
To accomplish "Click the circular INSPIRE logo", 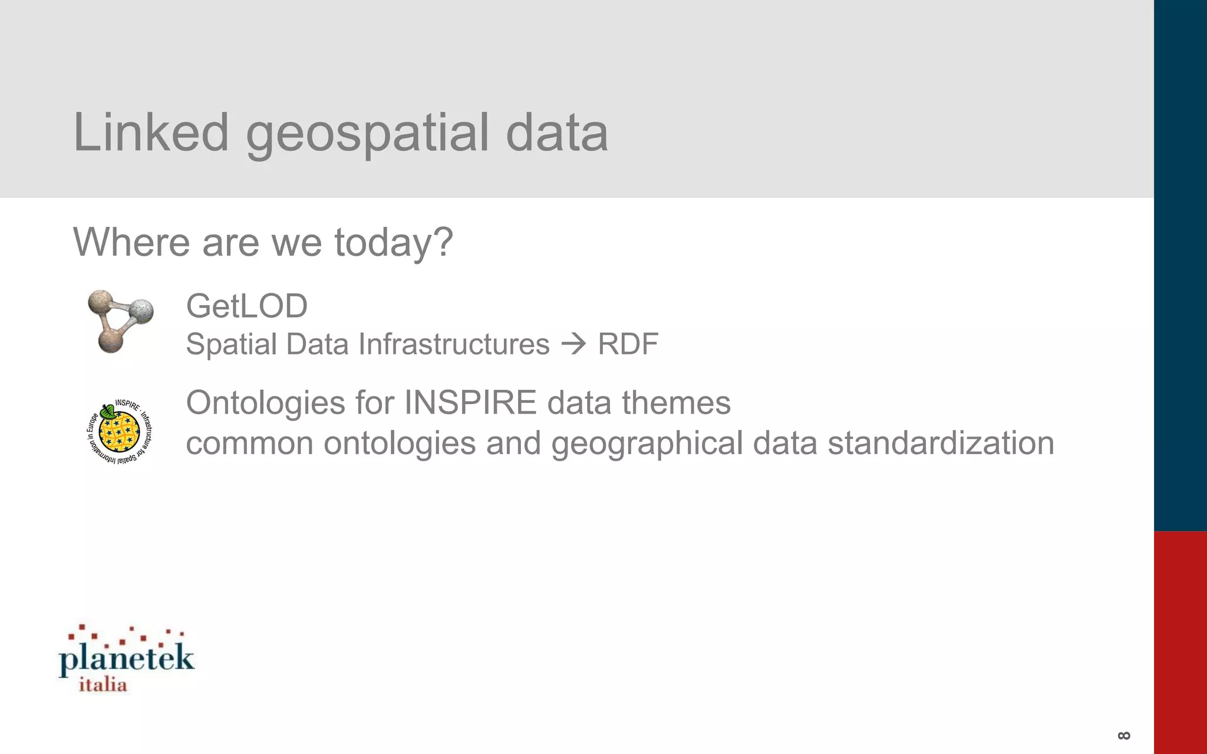I will (120, 431).
